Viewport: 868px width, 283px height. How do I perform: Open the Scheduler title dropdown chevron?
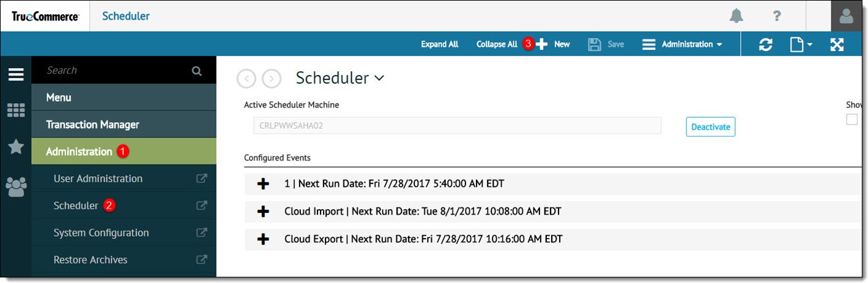(x=379, y=78)
